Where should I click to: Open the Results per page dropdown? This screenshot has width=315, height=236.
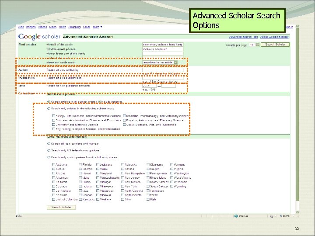(254, 45)
